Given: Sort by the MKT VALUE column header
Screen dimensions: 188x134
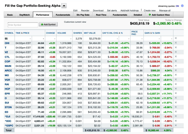Looking at the screenshot, I should pos(90,33).
